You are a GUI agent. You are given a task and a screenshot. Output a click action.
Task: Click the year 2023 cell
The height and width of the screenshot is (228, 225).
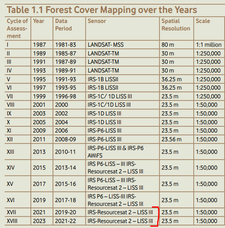click(x=39, y=221)
